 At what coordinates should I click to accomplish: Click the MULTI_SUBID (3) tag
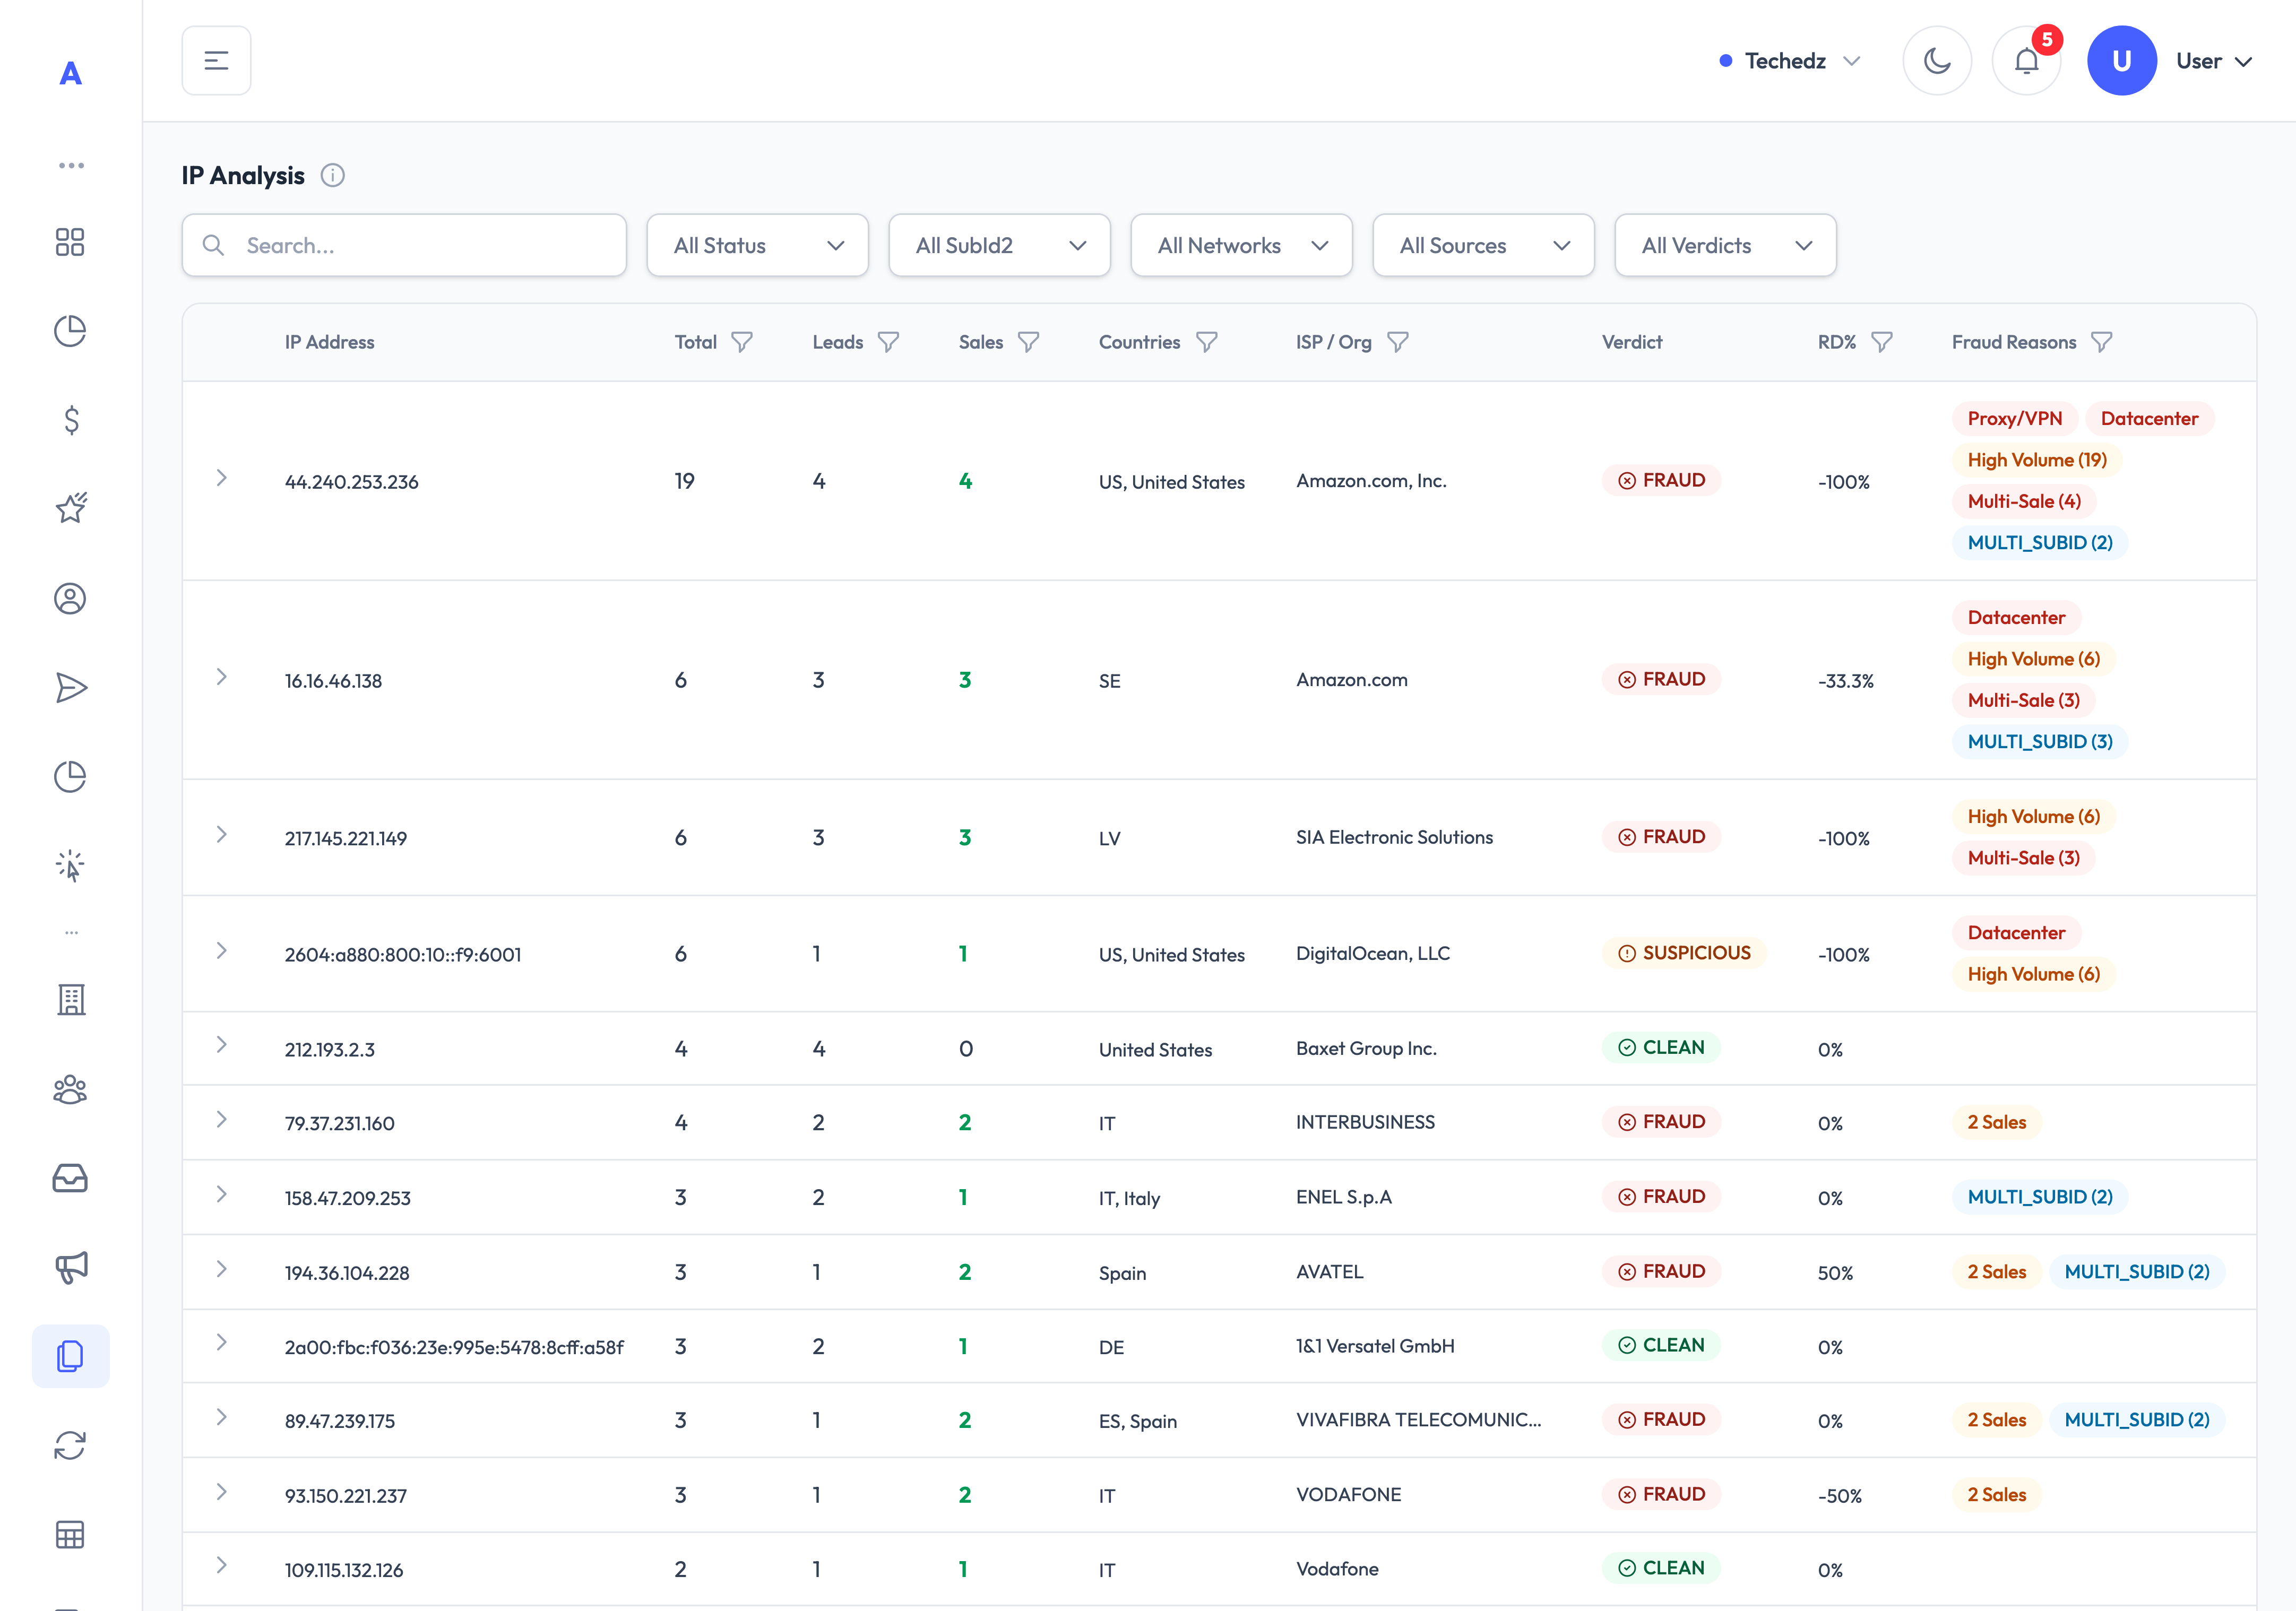coord(2040,742)
